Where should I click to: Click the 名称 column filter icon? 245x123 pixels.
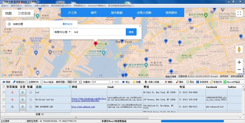[x=70, y=86]
